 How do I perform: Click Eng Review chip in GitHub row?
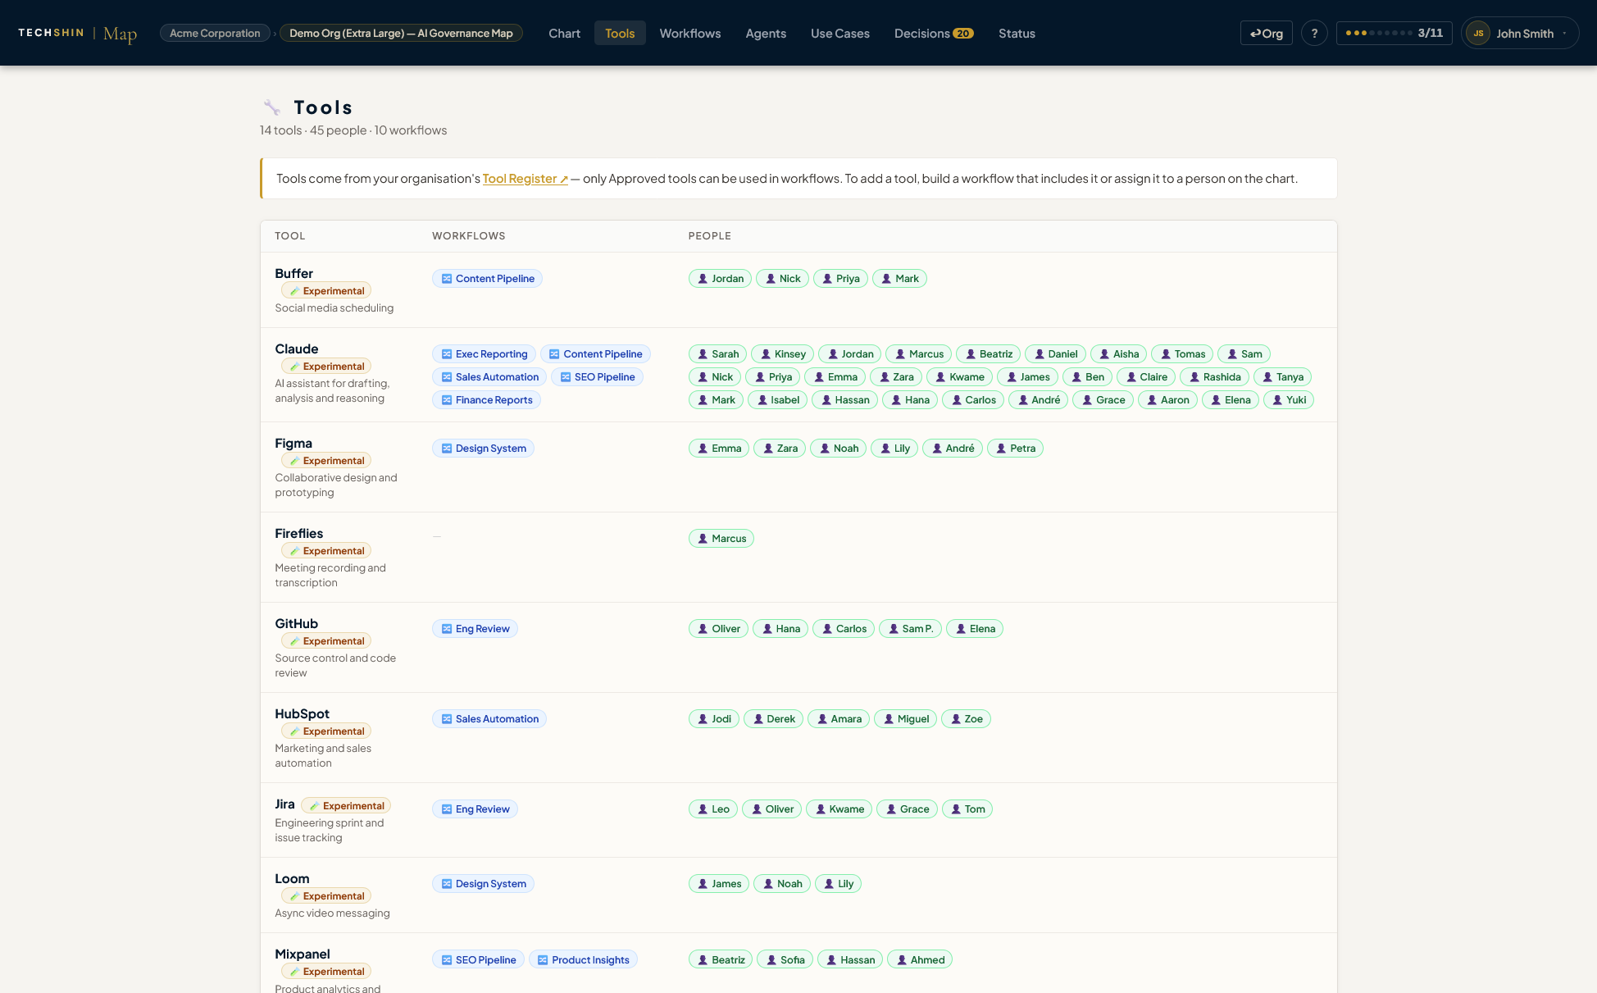point(475,629)
